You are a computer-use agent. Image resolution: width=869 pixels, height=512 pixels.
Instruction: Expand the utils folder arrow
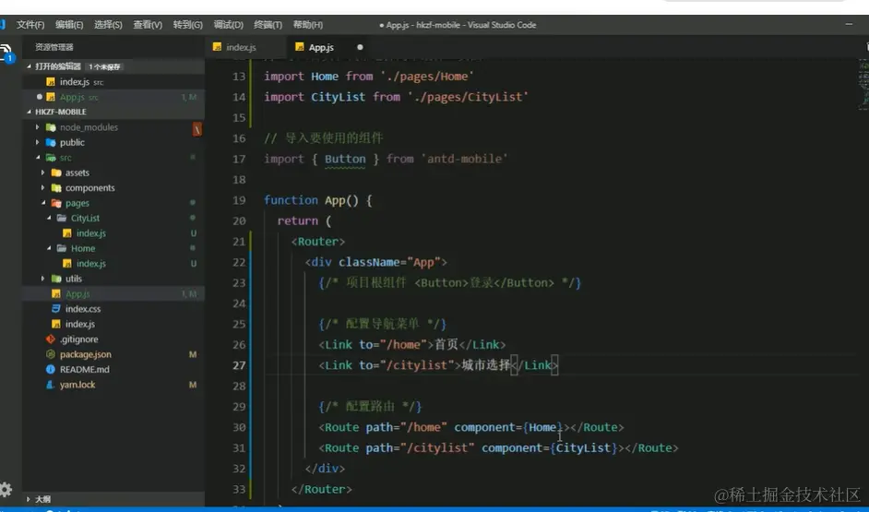[43, 279]
